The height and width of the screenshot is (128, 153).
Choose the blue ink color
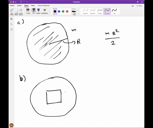tap(59, 11)
